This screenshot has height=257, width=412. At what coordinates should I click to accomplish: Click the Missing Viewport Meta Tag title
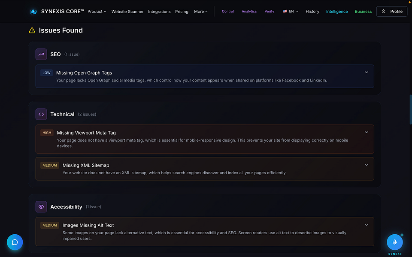coord(86,133)
